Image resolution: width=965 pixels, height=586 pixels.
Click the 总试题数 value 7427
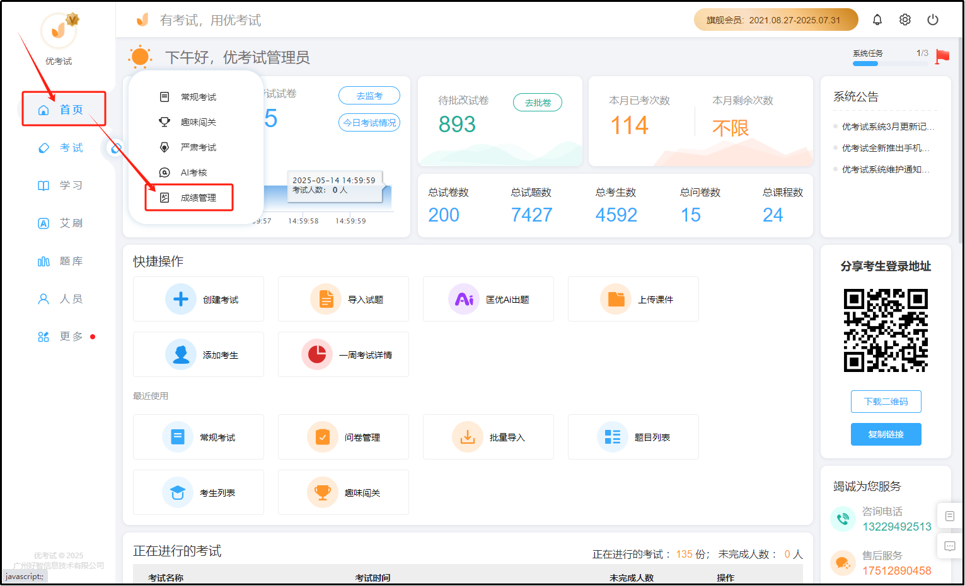pos(531,215)
